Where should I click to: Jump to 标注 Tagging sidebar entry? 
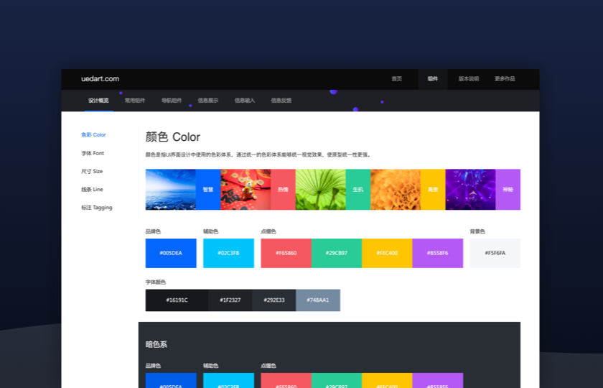[96, 208]
